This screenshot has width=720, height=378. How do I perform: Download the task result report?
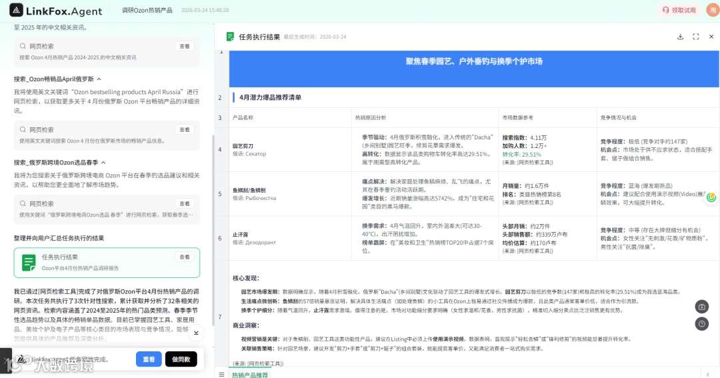(x=680, y=37)
